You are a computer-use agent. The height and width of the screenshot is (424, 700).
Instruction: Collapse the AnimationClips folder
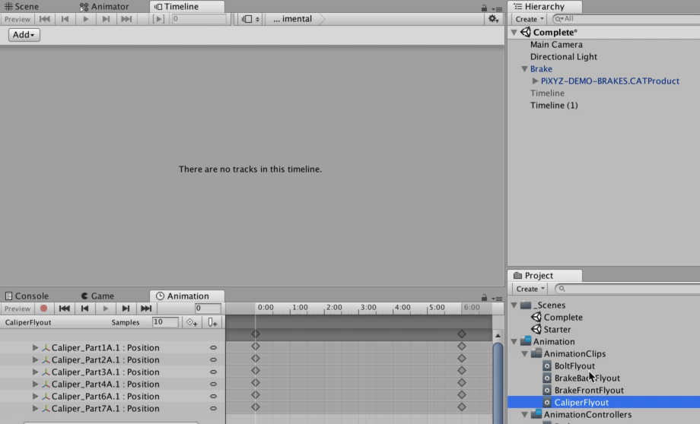(524, 354)
